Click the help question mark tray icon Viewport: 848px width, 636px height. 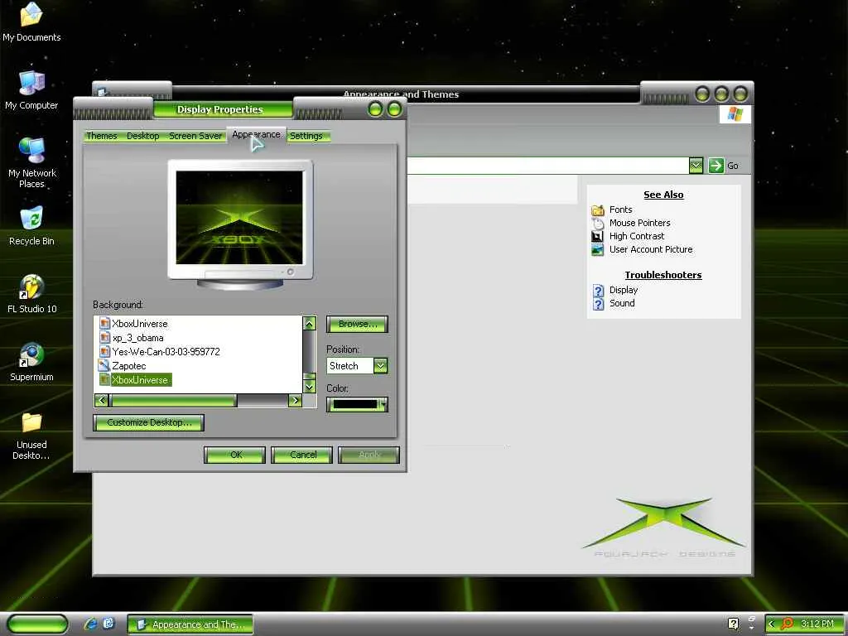pos(733,624)
